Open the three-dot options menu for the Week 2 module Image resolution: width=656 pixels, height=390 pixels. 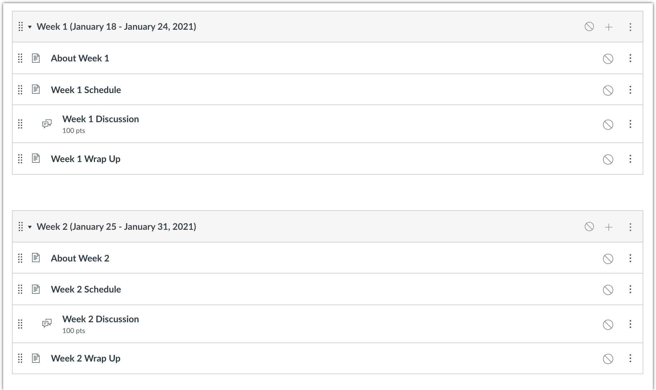point(630,227)
